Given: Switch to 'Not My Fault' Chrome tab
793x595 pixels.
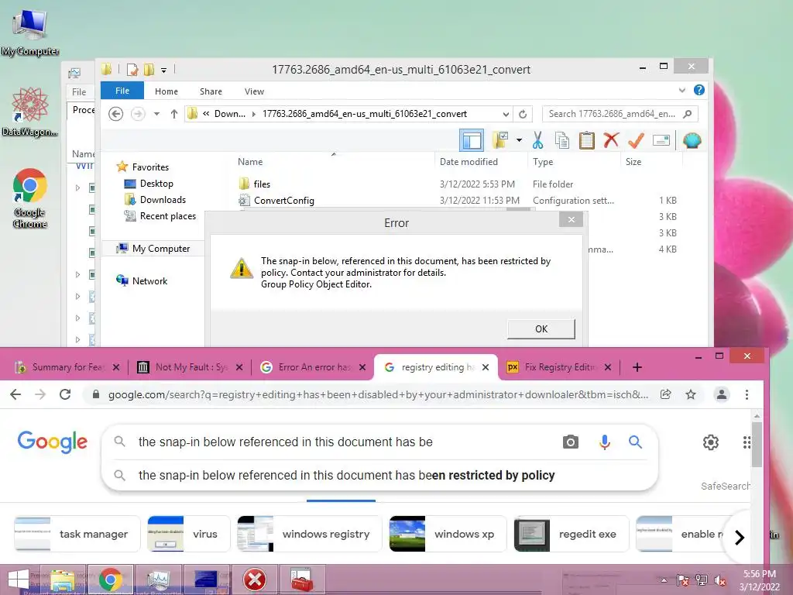Looking at the screenshot, I should pos(191,366).
